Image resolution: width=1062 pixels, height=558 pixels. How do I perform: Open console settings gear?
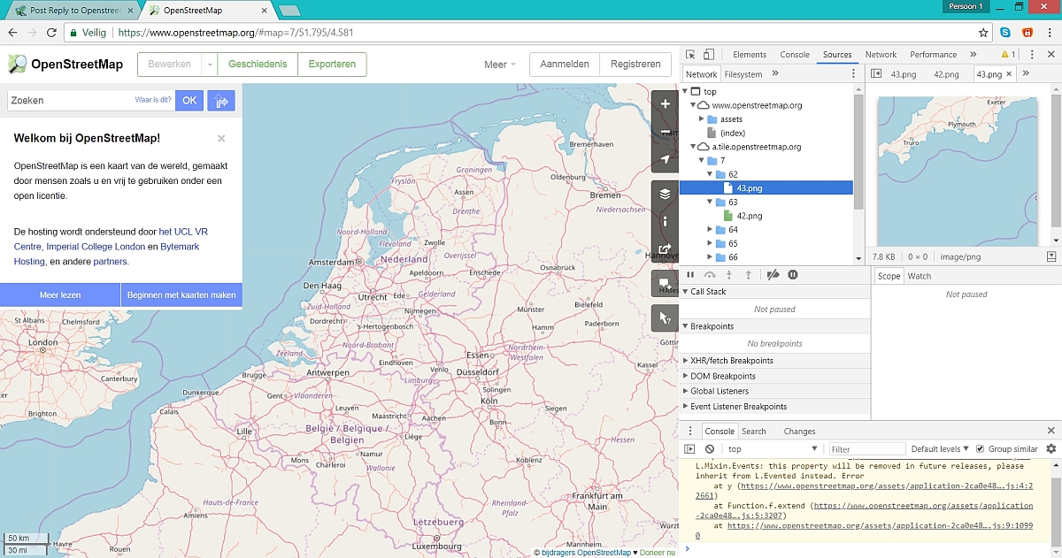[1051, 449]
